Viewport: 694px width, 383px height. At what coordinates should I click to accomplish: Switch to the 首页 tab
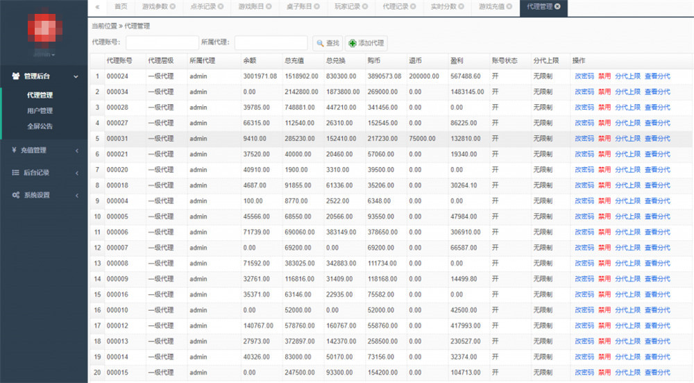coord(121,7)
